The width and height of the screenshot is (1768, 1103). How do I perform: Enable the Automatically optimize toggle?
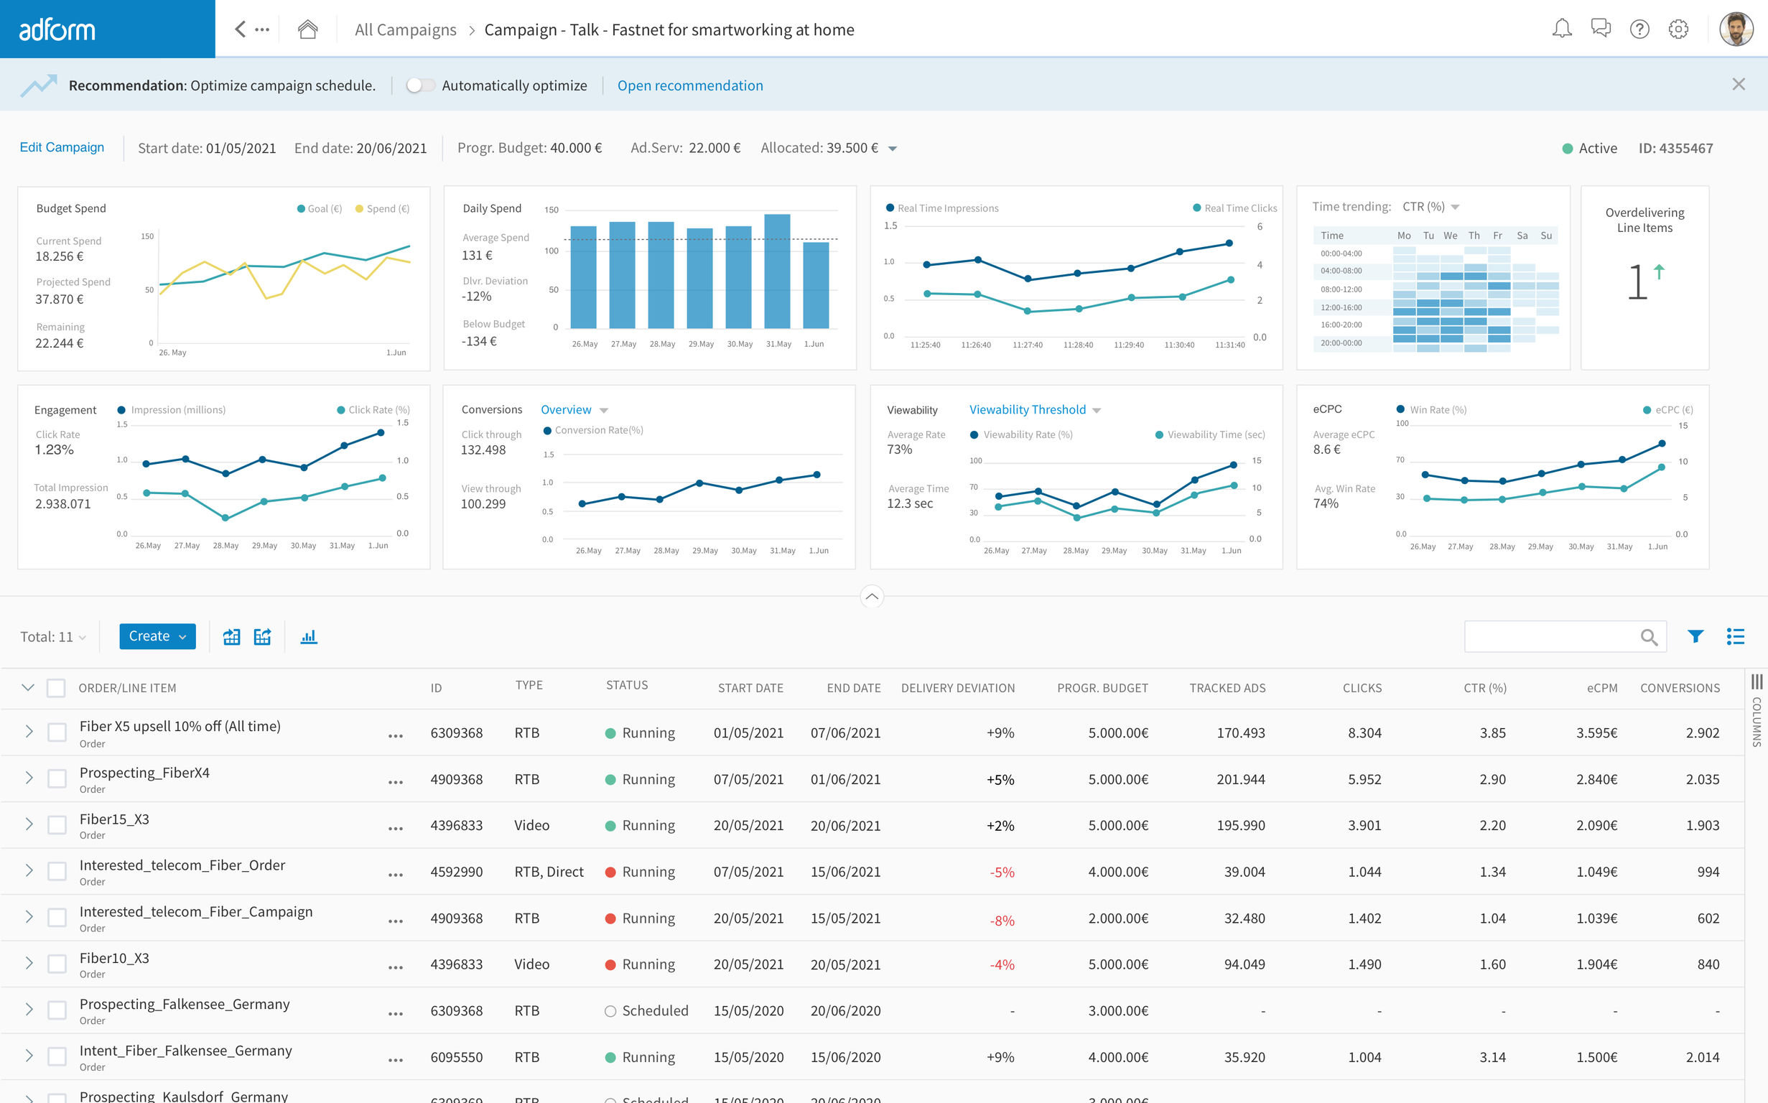tap(421, 85)
